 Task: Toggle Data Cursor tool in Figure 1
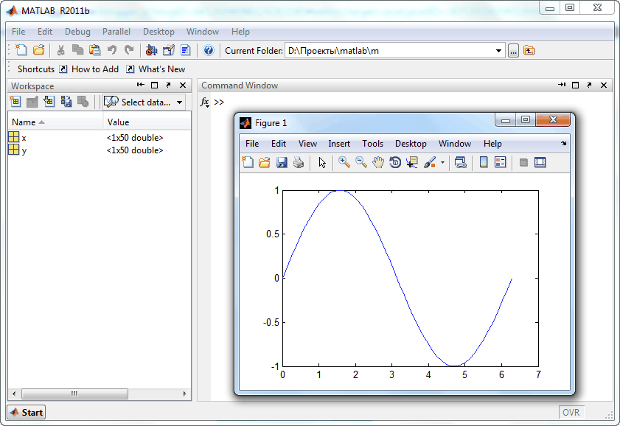(412, 162)
